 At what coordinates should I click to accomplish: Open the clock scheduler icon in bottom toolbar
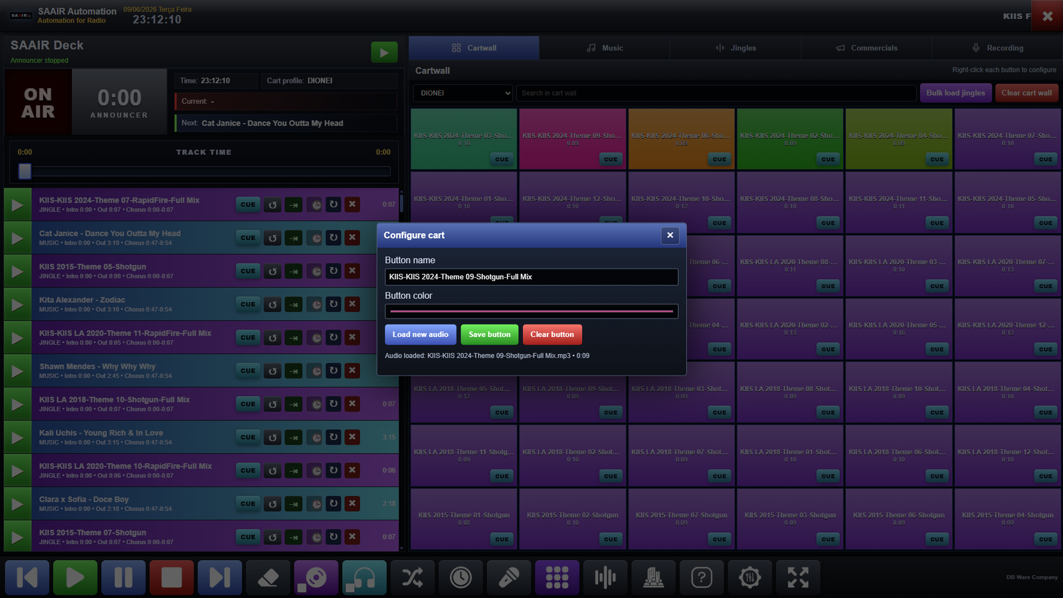(x=460, y=577)
